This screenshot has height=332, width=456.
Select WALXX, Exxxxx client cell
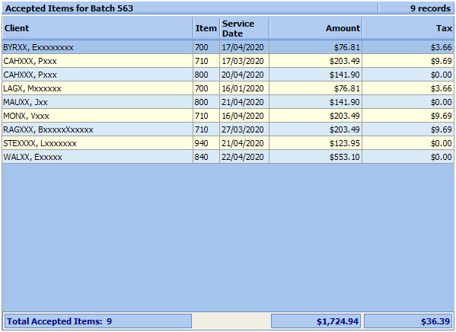(97, 157)
